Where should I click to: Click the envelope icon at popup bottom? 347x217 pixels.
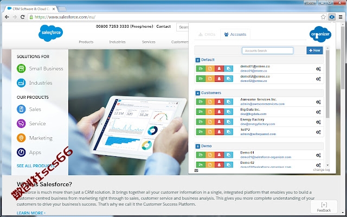pos(196,170)
